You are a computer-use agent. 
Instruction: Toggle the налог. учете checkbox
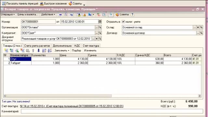tap(123, 22)
